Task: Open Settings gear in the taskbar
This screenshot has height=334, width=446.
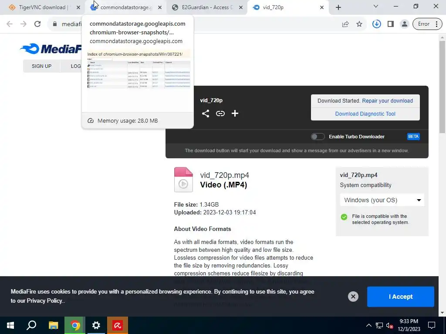Action: tap(96, 325)
